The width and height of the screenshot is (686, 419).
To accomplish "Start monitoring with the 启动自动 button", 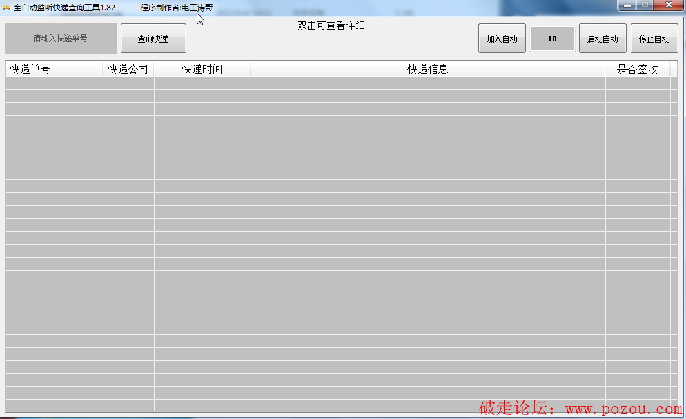I will point(602,39).
